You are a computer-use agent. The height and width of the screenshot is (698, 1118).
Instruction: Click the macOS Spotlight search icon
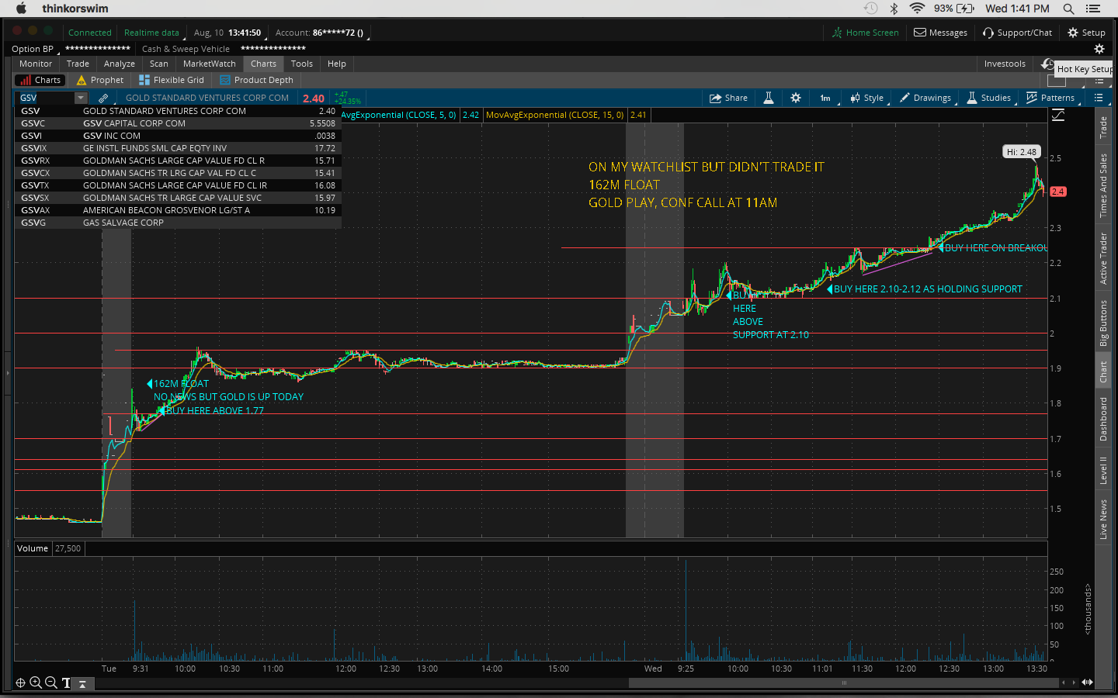point(1068,9)
